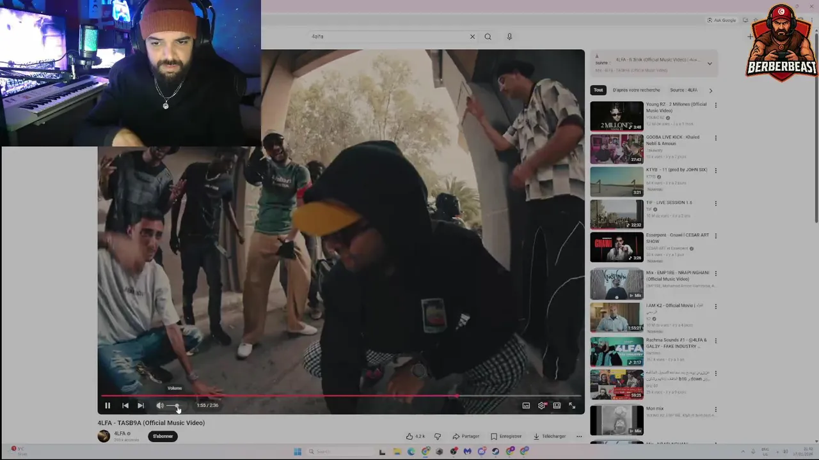The image size is (819, 460).
Task: Skip to next video in player
Action: (x=141, y=405)
